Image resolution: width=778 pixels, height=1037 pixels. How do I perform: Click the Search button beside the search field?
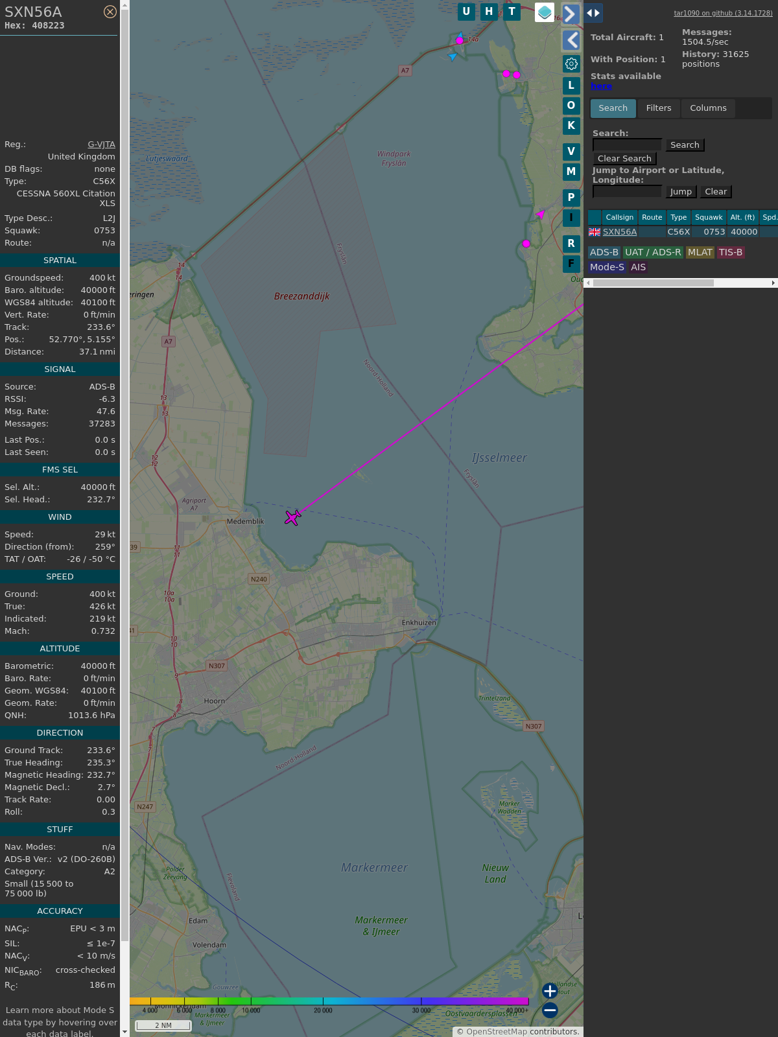[x=685, y=145]
